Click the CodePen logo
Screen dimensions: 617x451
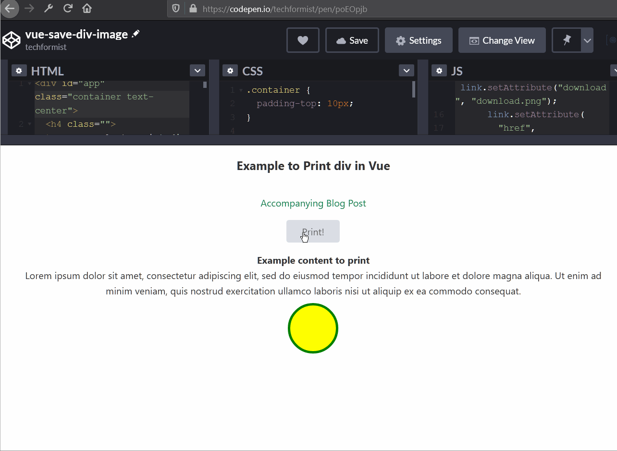(12, 40)
